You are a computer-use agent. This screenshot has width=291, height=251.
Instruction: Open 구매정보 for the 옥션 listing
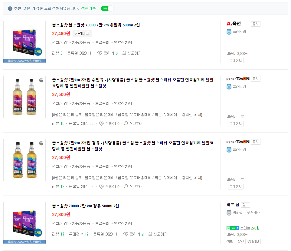pyautogui.click(x=236, y=61)
